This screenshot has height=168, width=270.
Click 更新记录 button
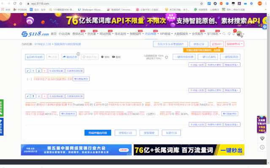click(x=199, y=44)
